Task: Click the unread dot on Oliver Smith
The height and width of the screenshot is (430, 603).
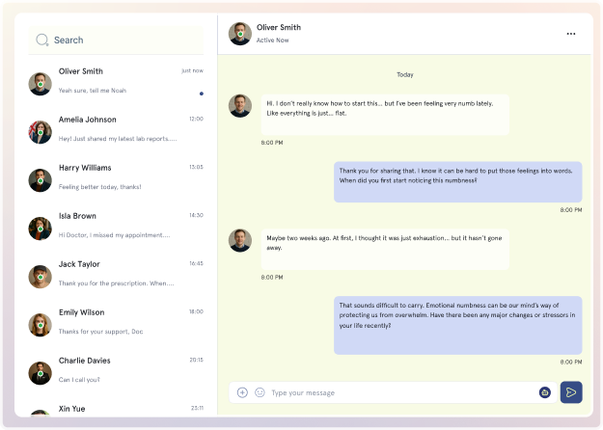Action: 201,94
